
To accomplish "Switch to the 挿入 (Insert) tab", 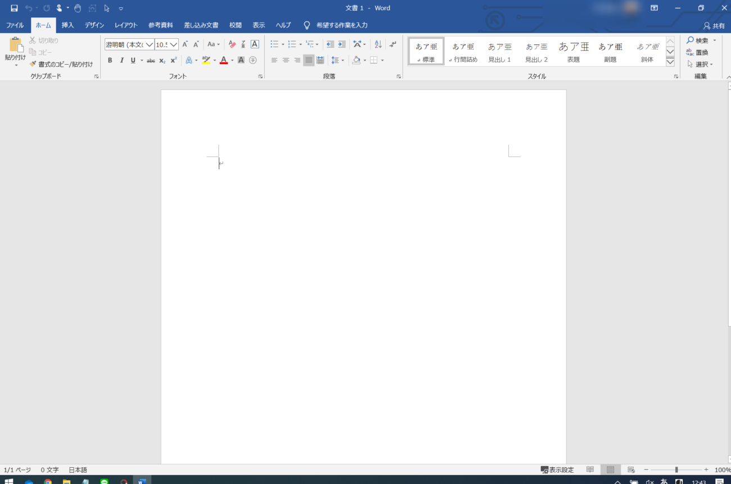I will coord(67,25).
